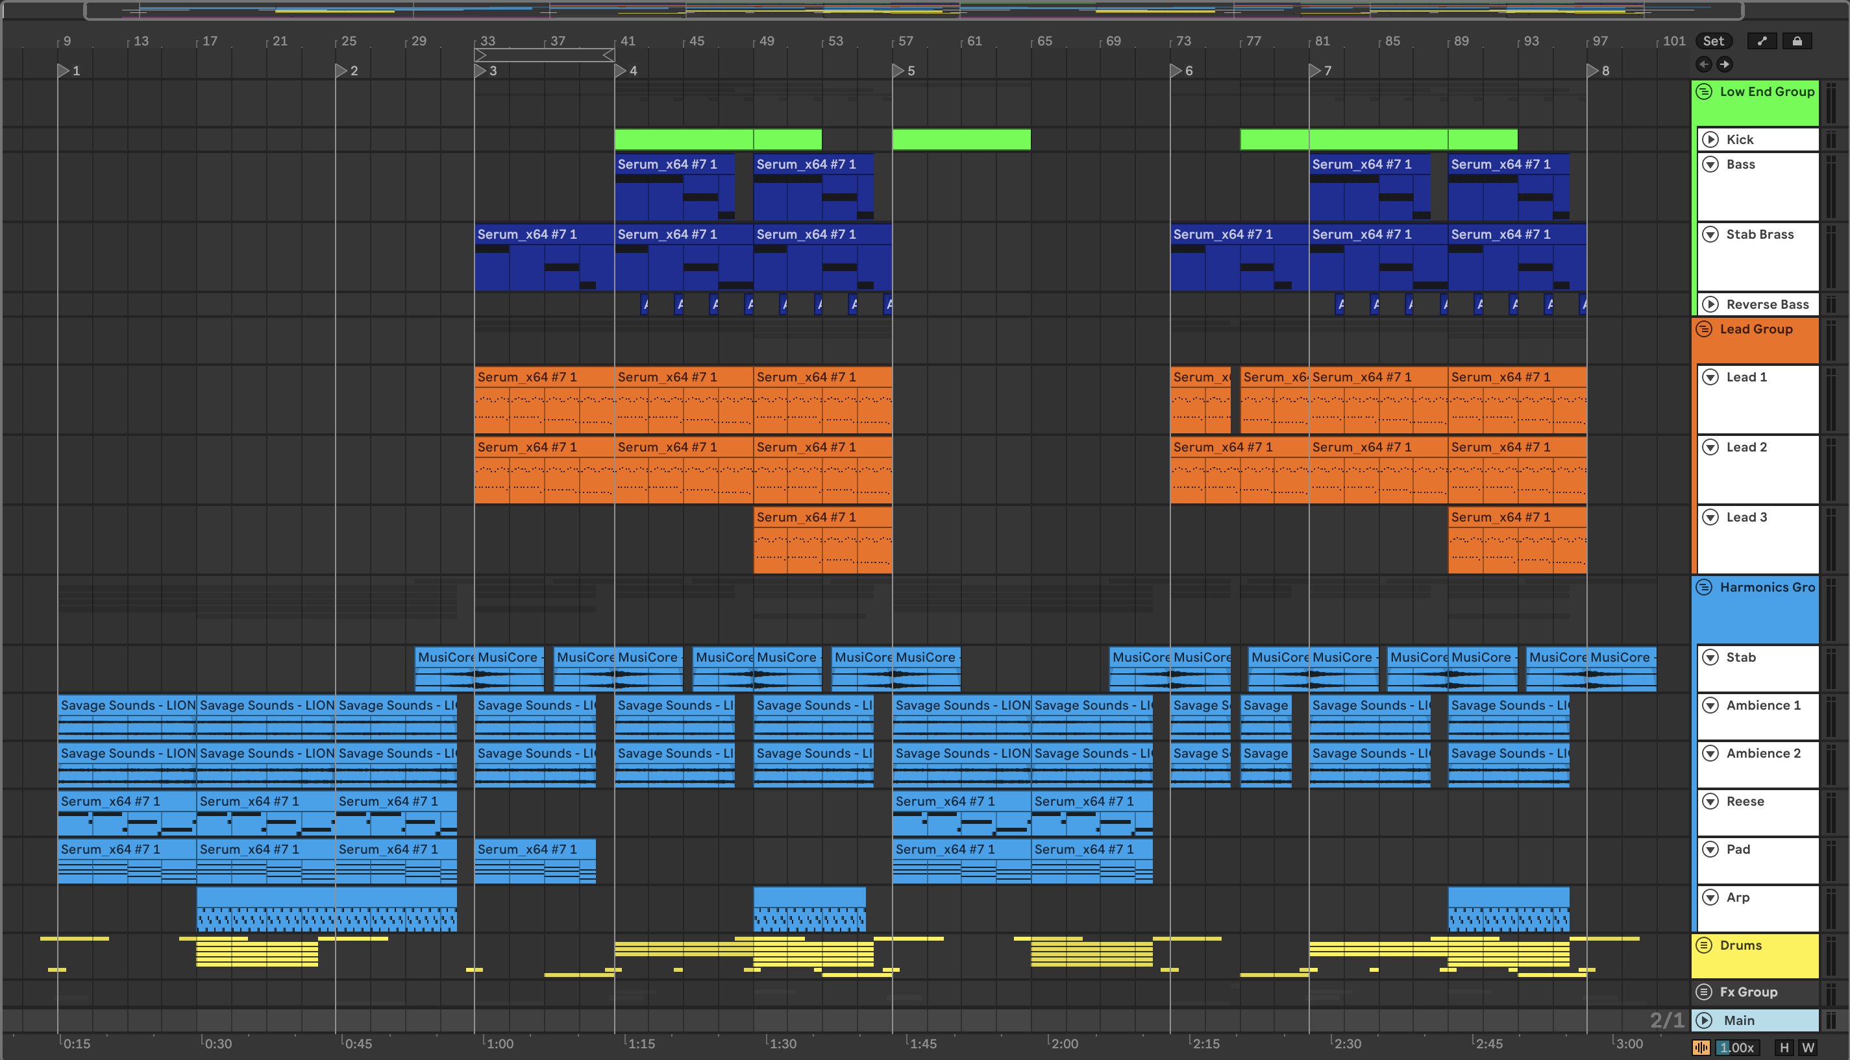Viewport: 1850px width, 1060px height.
Task: Collapse the Lead Group fold icon
Action: pyautogui.click(x=1703, y=329)
